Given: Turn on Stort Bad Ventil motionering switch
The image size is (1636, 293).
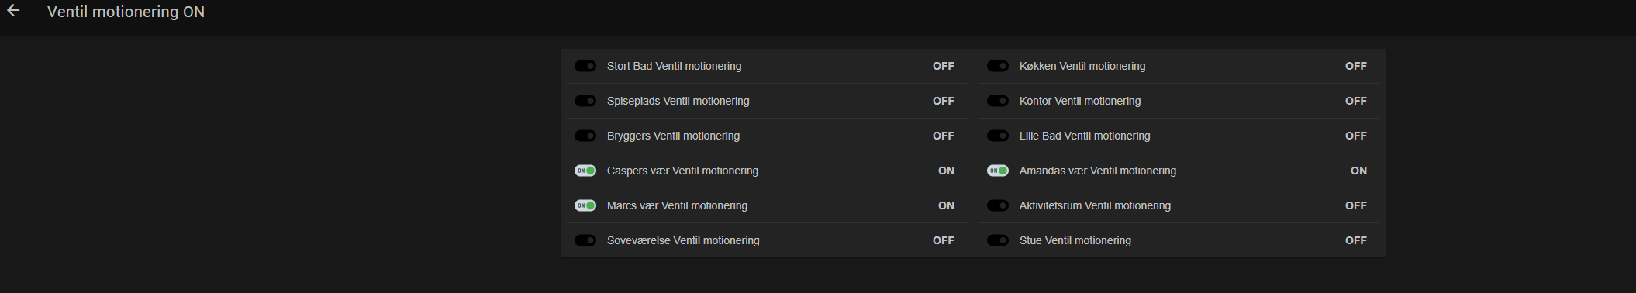Looking at the screenshot, I should point(585,66).
